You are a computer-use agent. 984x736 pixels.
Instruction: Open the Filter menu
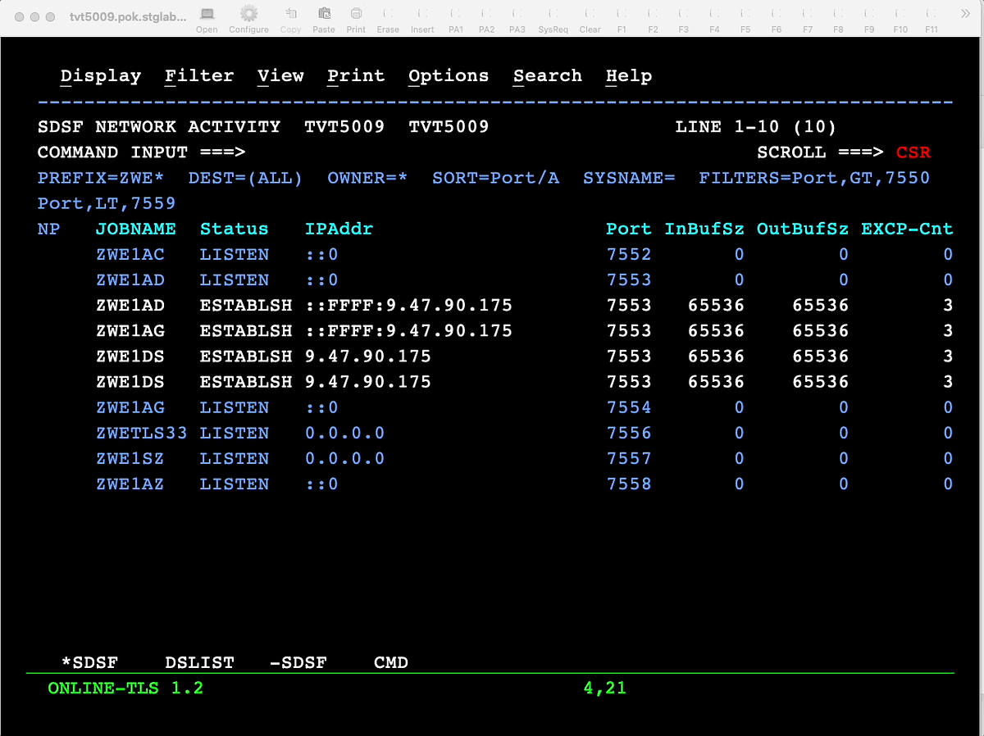(199, 76)
